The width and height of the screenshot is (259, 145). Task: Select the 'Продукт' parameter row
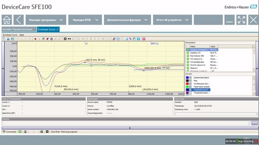click(202, 68)
